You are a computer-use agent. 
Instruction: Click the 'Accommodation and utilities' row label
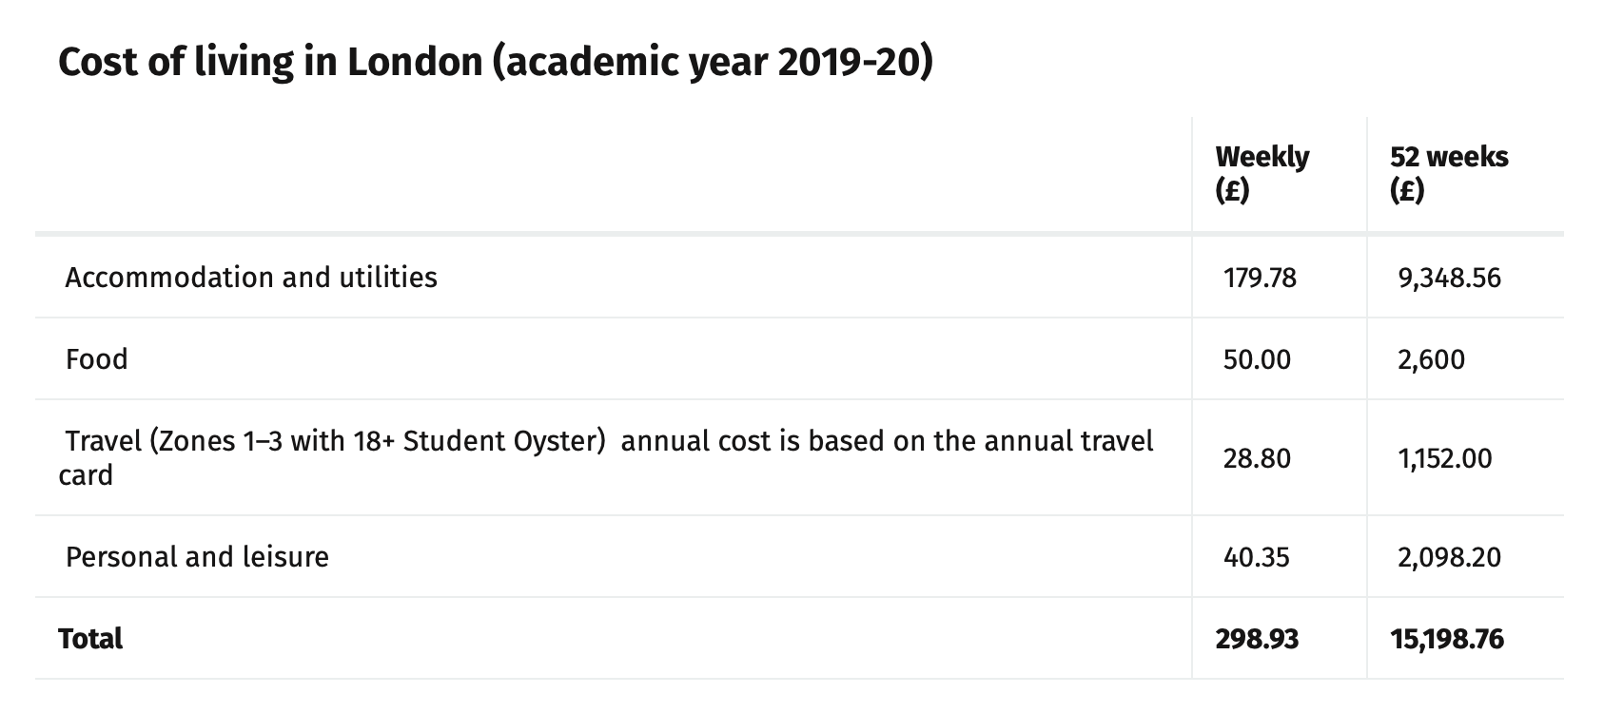pyautogui.click(x=251, y=278)
